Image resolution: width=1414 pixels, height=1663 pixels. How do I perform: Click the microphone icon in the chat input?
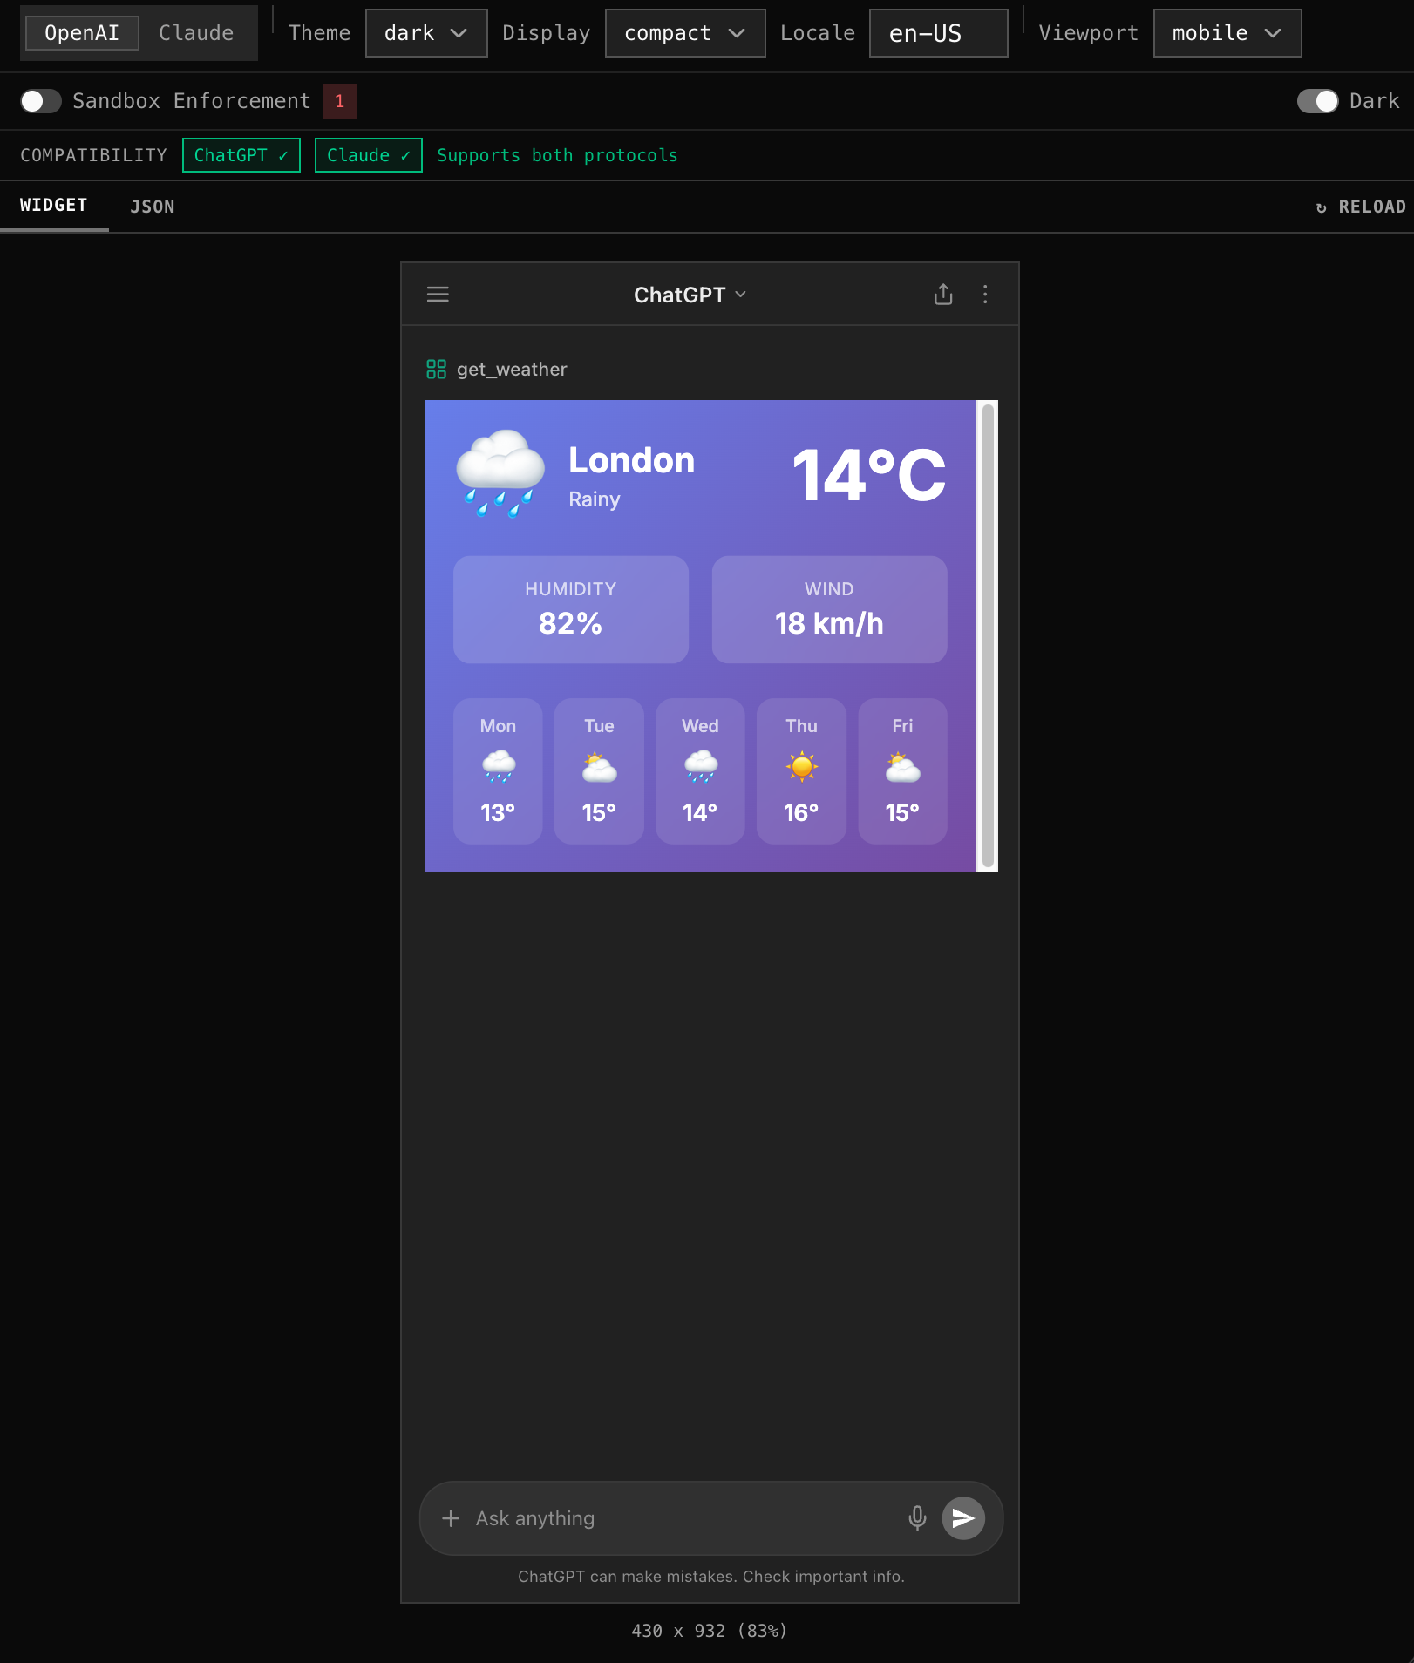[x=917, y=1517]
